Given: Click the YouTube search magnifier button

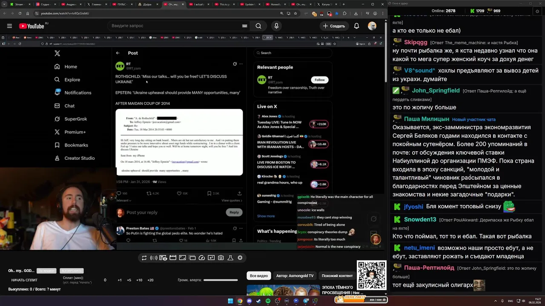Looking at the screenshot, I should click(x=258, y=26).
